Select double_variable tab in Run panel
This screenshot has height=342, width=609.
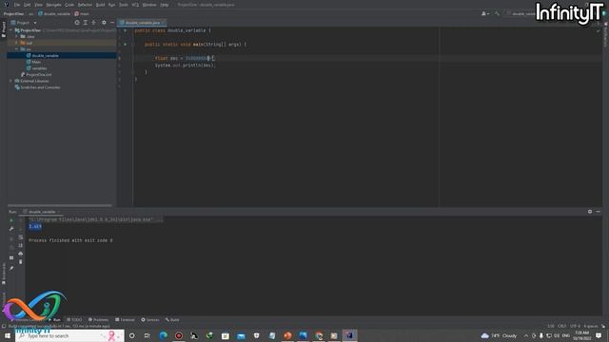tap(41, 212)
